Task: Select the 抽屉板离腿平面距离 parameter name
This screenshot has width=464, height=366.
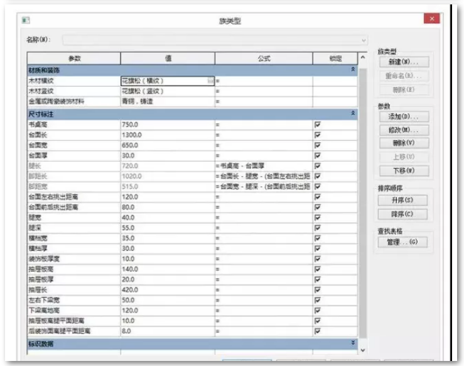Action: (x=57, y=321)
